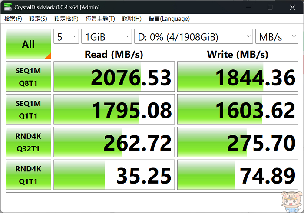Run the RND4K Q1T1 test
304x213 pixels.
28,175
